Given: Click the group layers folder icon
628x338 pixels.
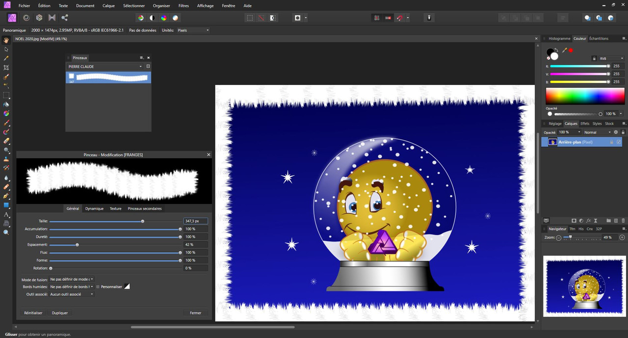Looking at the screenshot, I should pyautogui.click(x=609, y=221).
